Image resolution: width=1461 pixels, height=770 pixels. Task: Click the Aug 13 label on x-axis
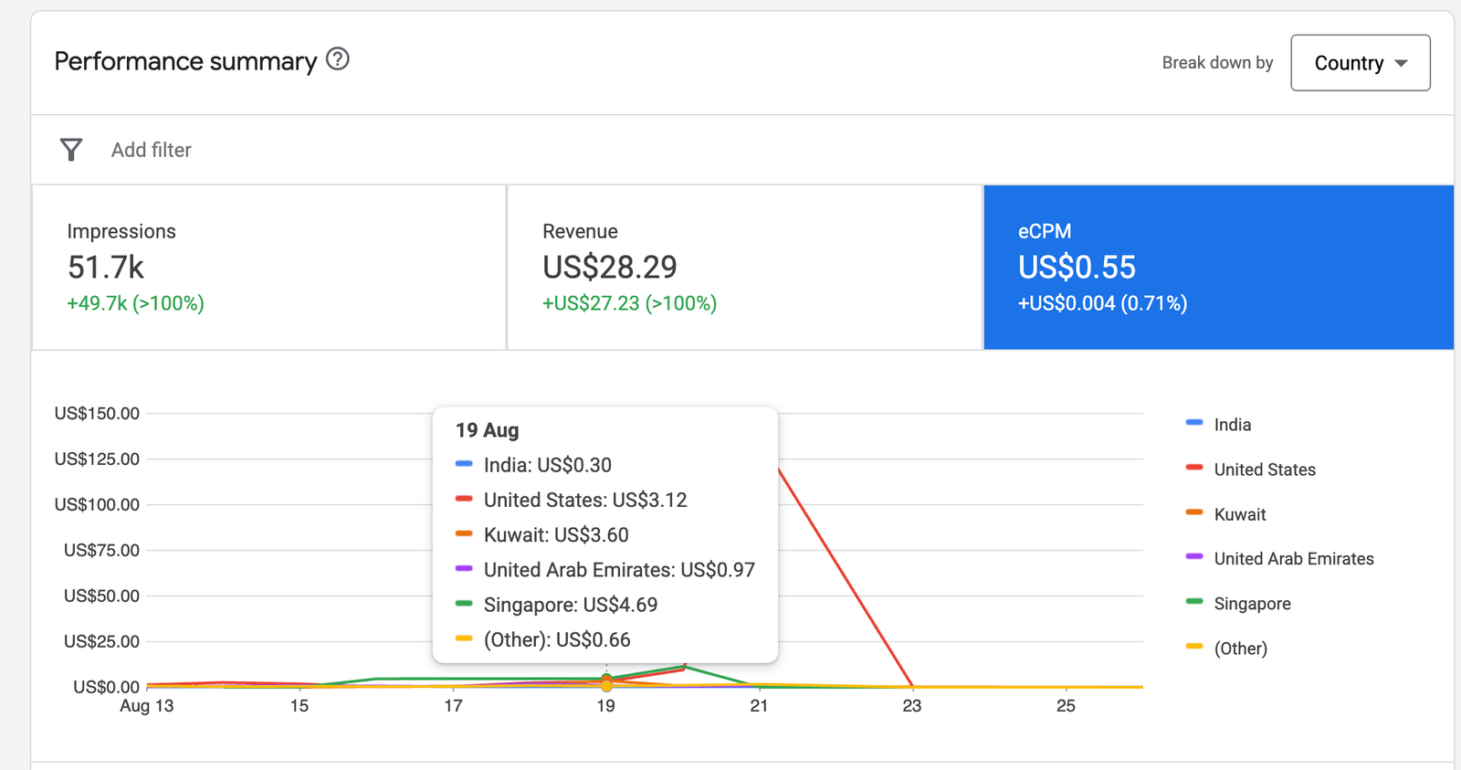[x=147, y=706]
